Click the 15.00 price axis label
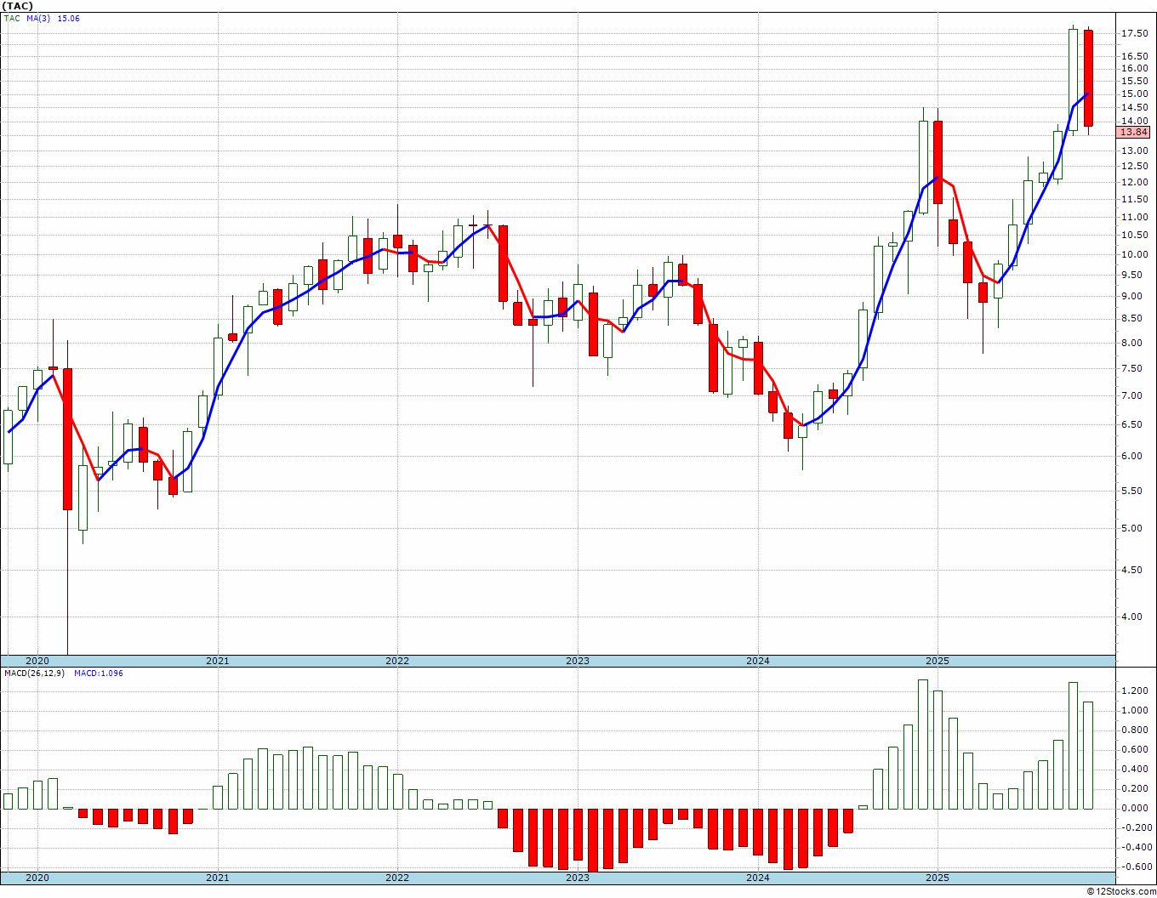This screenshot has height=898, width=1157. pos(1134,94)
